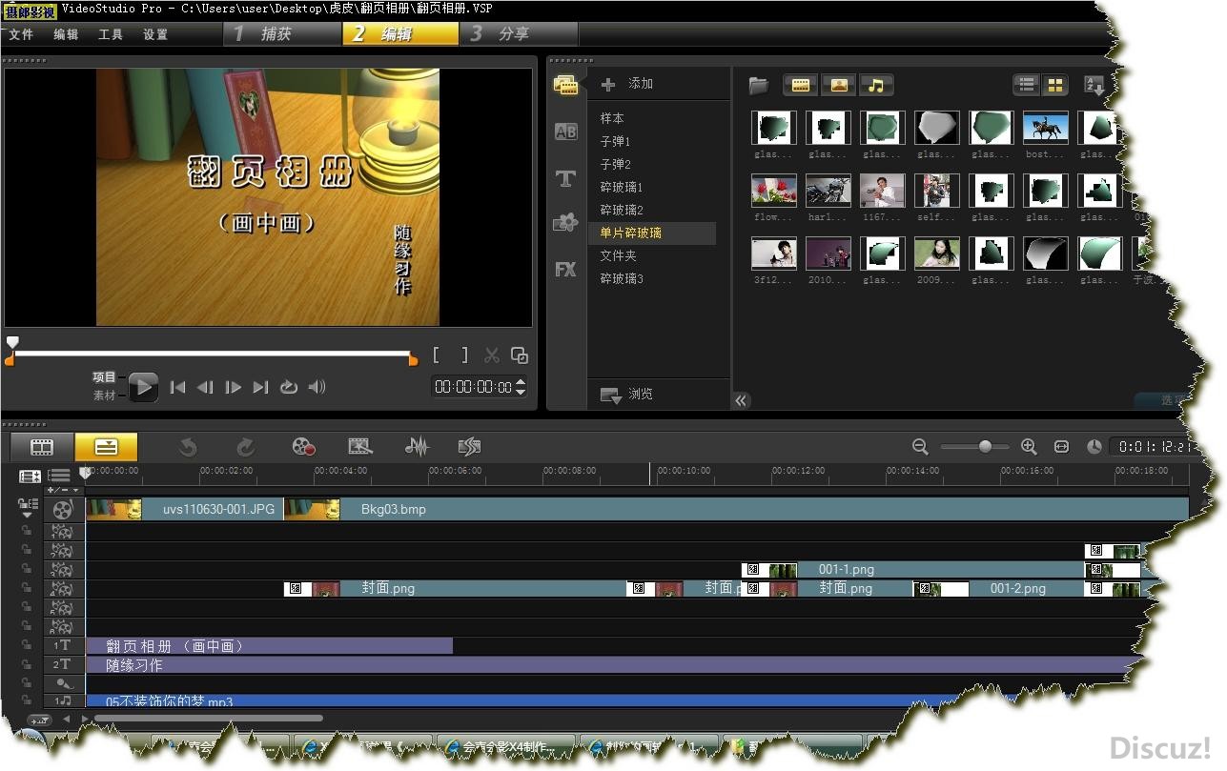Click the zoom in magnifier
Screen dimensions: 1227x771
1029,446
